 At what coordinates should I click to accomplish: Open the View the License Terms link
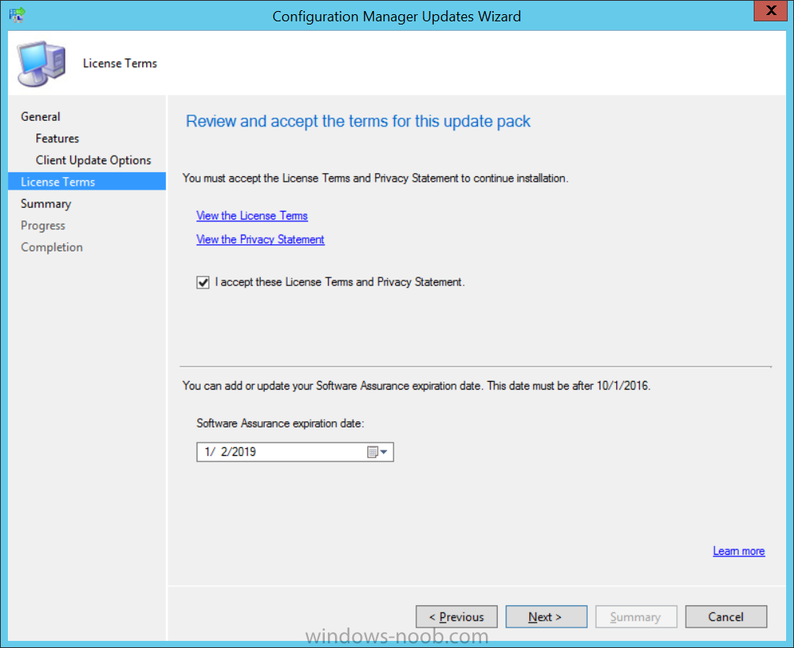pyautogui.click(x=252, y=216)
